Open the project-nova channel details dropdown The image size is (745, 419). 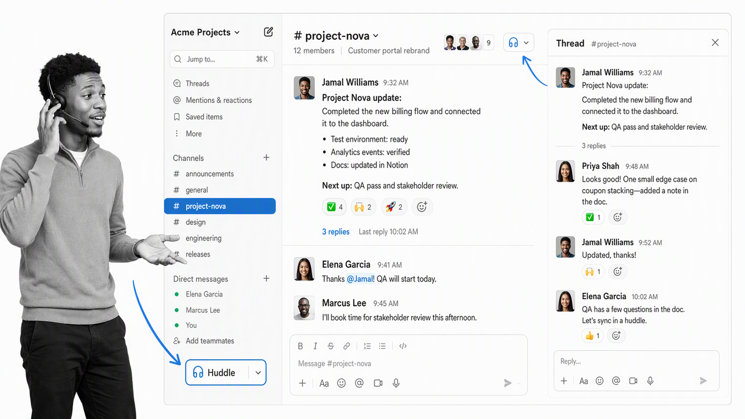pyautogui.click(x=336, y=35)
